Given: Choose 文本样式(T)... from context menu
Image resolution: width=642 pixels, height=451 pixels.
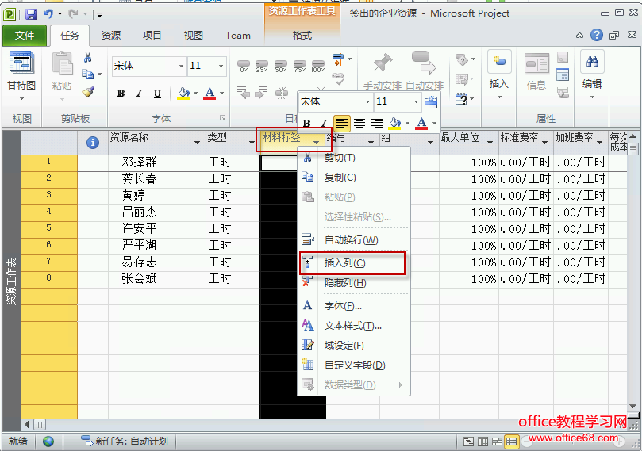Looking at the screenshot, I should coord(352,326).
